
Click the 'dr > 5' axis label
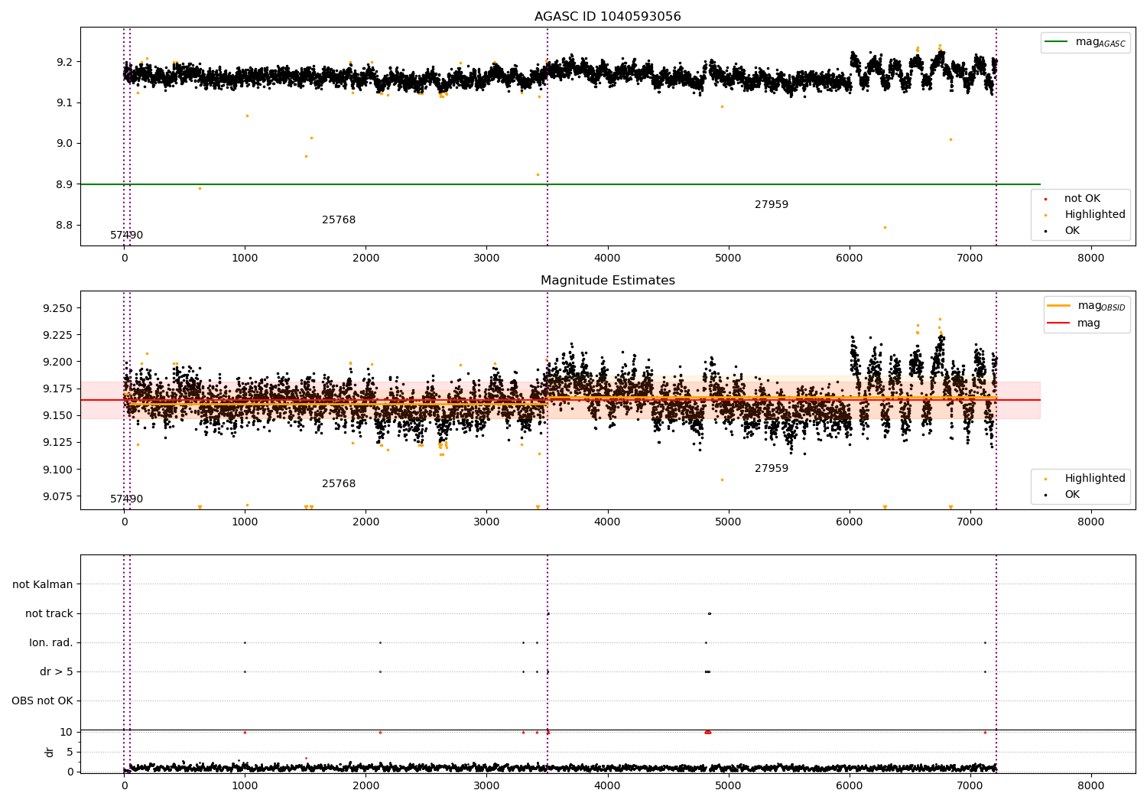(57, 672)
